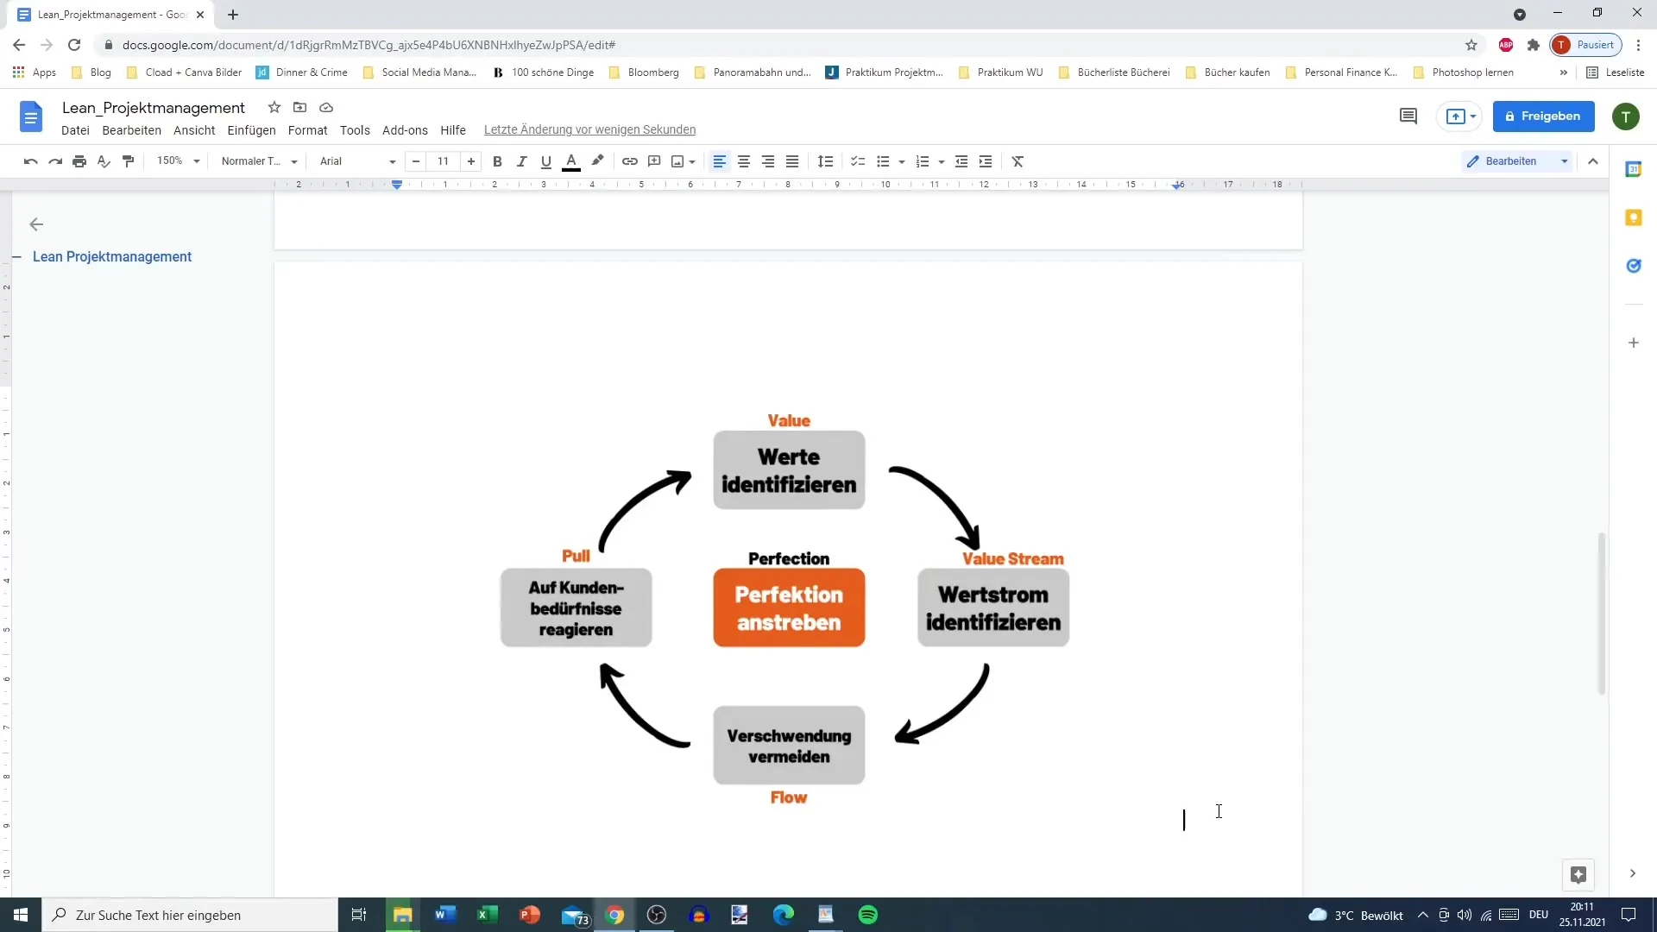The image size is (1657, 932).
Task: Toggle bold formatting
Action: 497,161
